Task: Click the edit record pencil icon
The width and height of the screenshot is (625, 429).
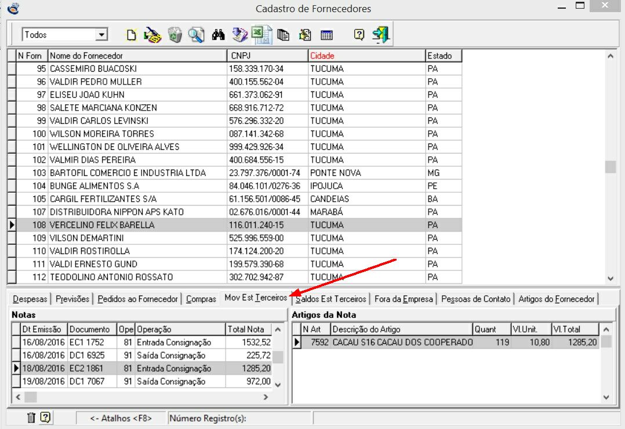Action: coord(152,35)
